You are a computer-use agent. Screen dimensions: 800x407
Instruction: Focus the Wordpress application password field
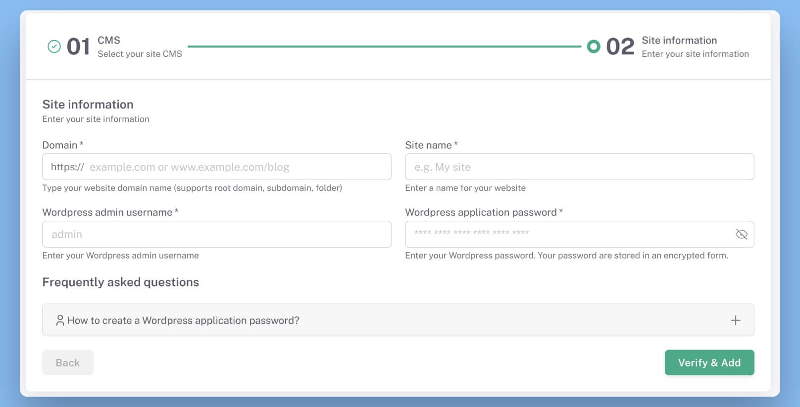tap(580, 234)
